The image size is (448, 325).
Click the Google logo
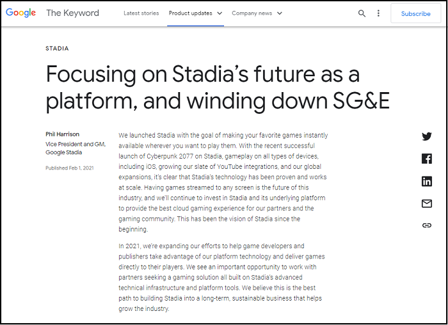click(20, 13)
